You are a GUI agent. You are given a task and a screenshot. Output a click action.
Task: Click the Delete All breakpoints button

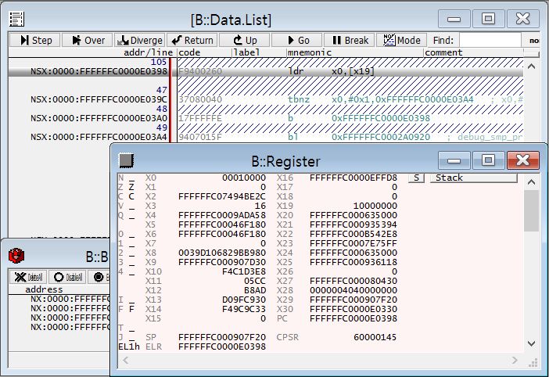27,277
